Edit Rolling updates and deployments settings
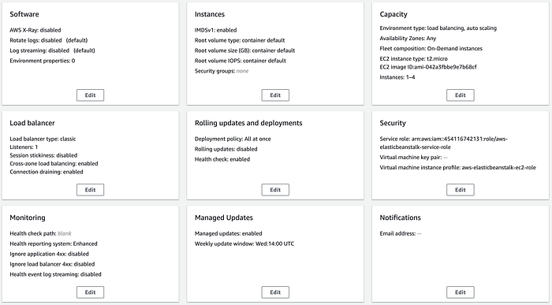Viewport: 552px width, 305px height. pyautogui.click(x=275, y=190)
